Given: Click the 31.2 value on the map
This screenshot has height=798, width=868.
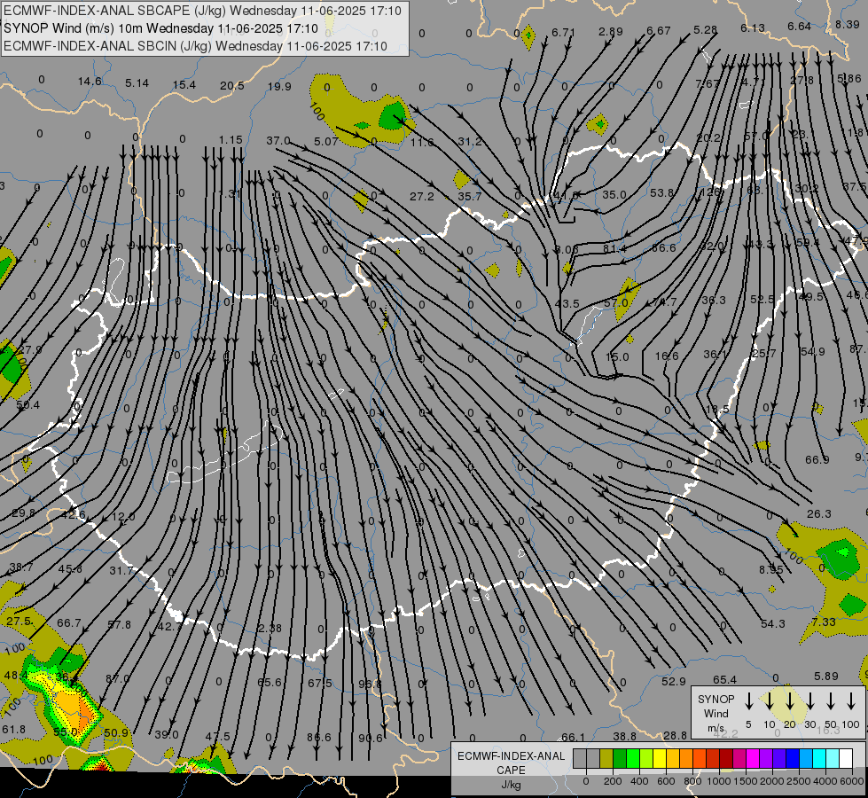Looking at the screenshot, I should [469, 141].
